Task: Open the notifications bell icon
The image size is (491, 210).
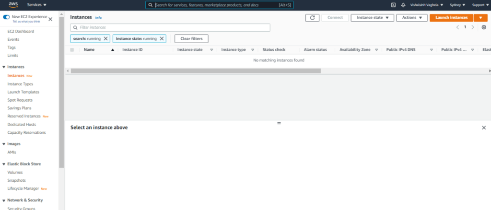Action: click(x=403, y=5)
